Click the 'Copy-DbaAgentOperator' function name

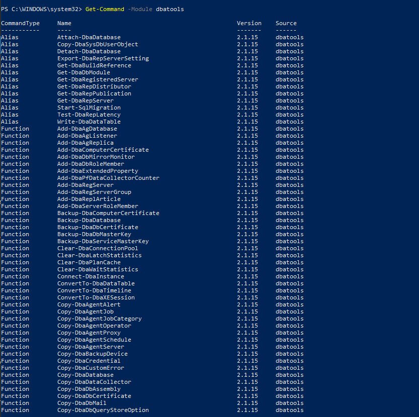(x=95, y=326)
